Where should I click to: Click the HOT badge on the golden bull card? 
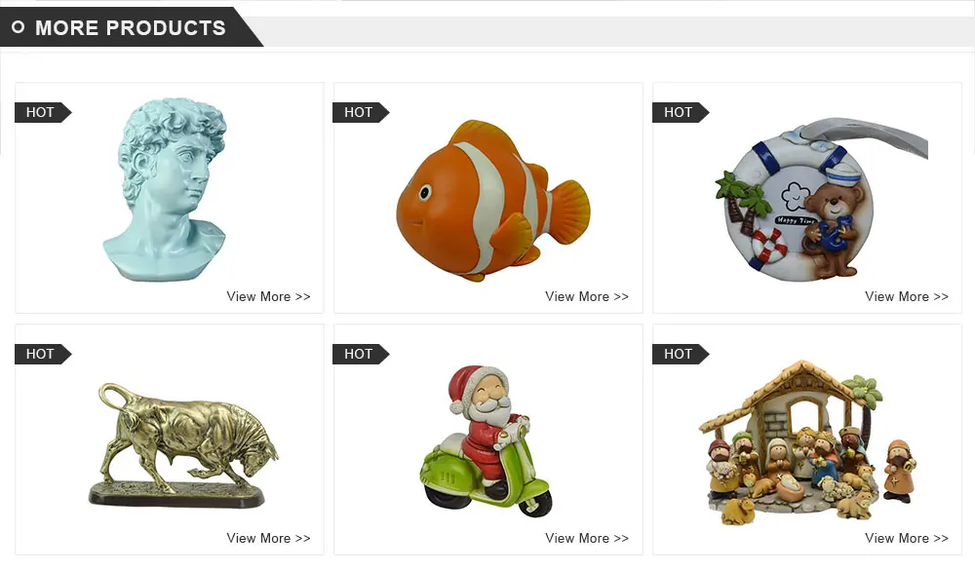tap(43, 355)
